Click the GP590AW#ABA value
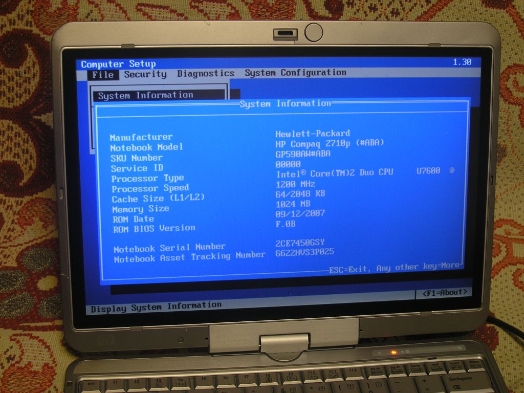524x393 pixels. pyautogui.click(x=303, y=154)
